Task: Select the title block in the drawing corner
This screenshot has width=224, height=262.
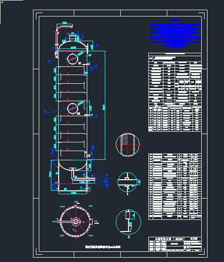Action: pyautogui.click(x=175, y=244)
